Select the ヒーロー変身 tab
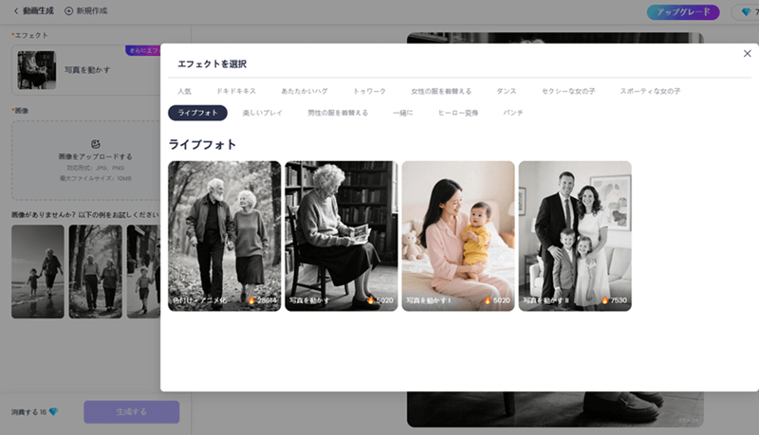Viewport: 759px width, 435px height. click(458, 113)
